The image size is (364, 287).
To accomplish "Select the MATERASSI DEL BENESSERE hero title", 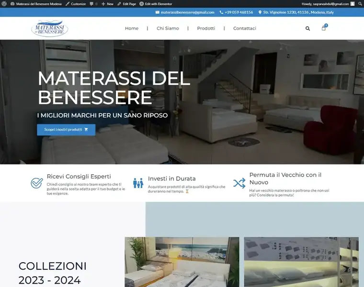I will [x=114, y=88].
